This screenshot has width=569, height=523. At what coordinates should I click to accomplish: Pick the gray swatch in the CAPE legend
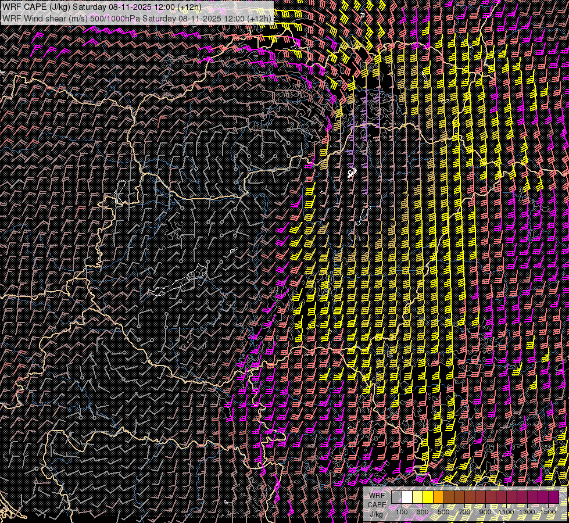tap(396, 497)
